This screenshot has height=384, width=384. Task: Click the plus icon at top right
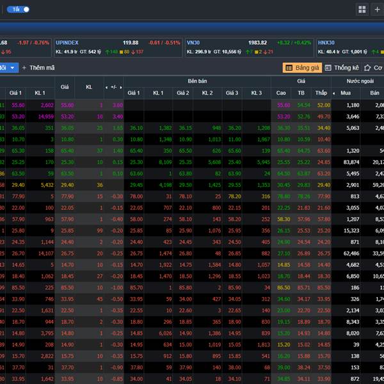[378, 10]
